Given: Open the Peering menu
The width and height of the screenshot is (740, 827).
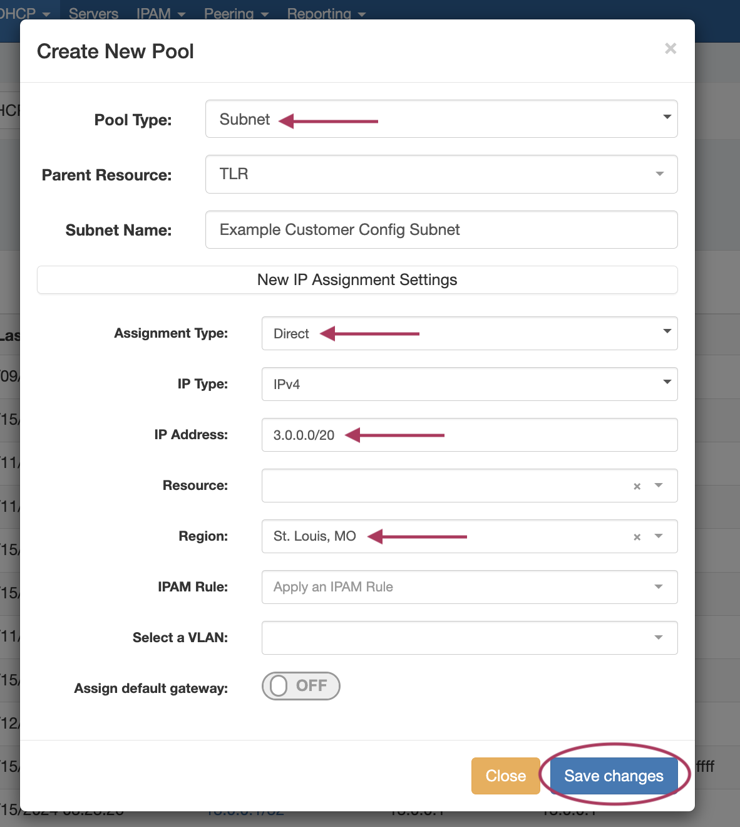Looking at the screenshot, I should tap(235, 13).
